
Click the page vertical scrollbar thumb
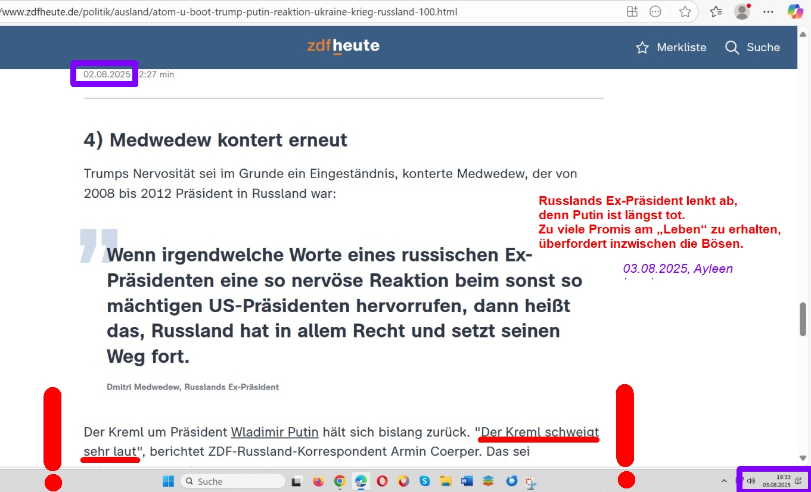(x=803, y=319)
